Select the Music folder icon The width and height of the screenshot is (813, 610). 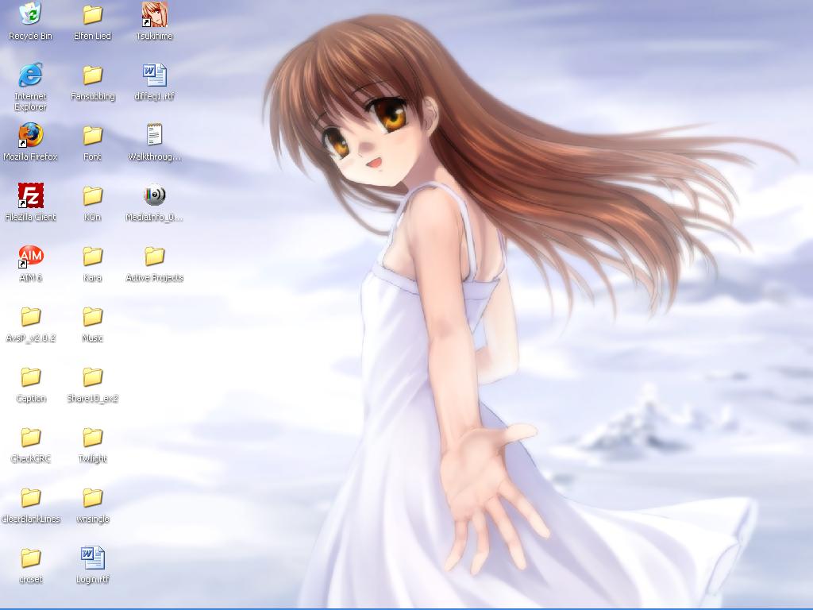coord(92,316)
